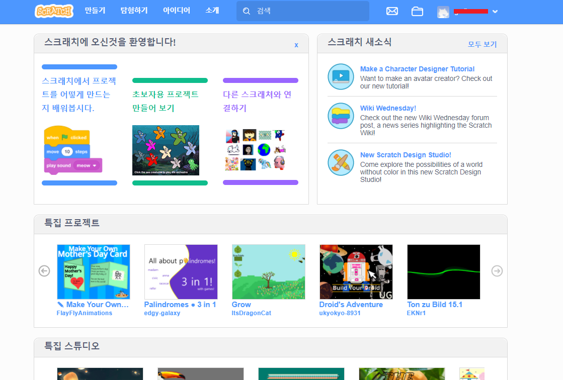Open the 탐험하기 menu
This screenshot has height=380, width=563.
click(x=134, y=11)
